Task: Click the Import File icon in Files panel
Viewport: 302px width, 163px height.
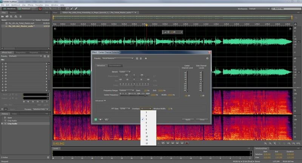Action: click(x=7, y=17)
